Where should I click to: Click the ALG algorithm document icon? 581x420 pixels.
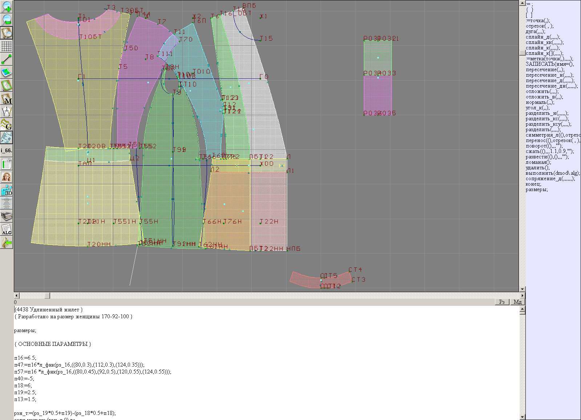[7, 229]
